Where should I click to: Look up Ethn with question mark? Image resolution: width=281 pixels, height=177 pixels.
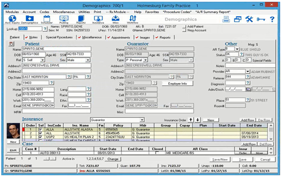click(x=89, y=100)
